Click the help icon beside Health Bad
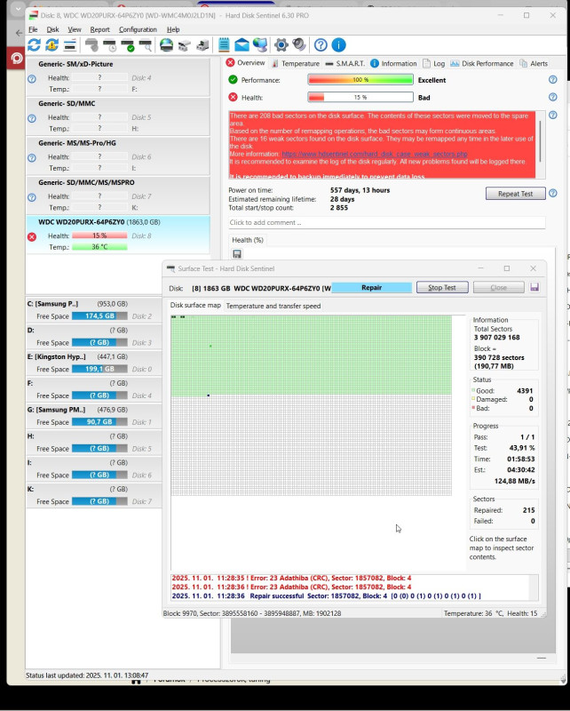Screen dimensions: 570x711 pos(553,97)
